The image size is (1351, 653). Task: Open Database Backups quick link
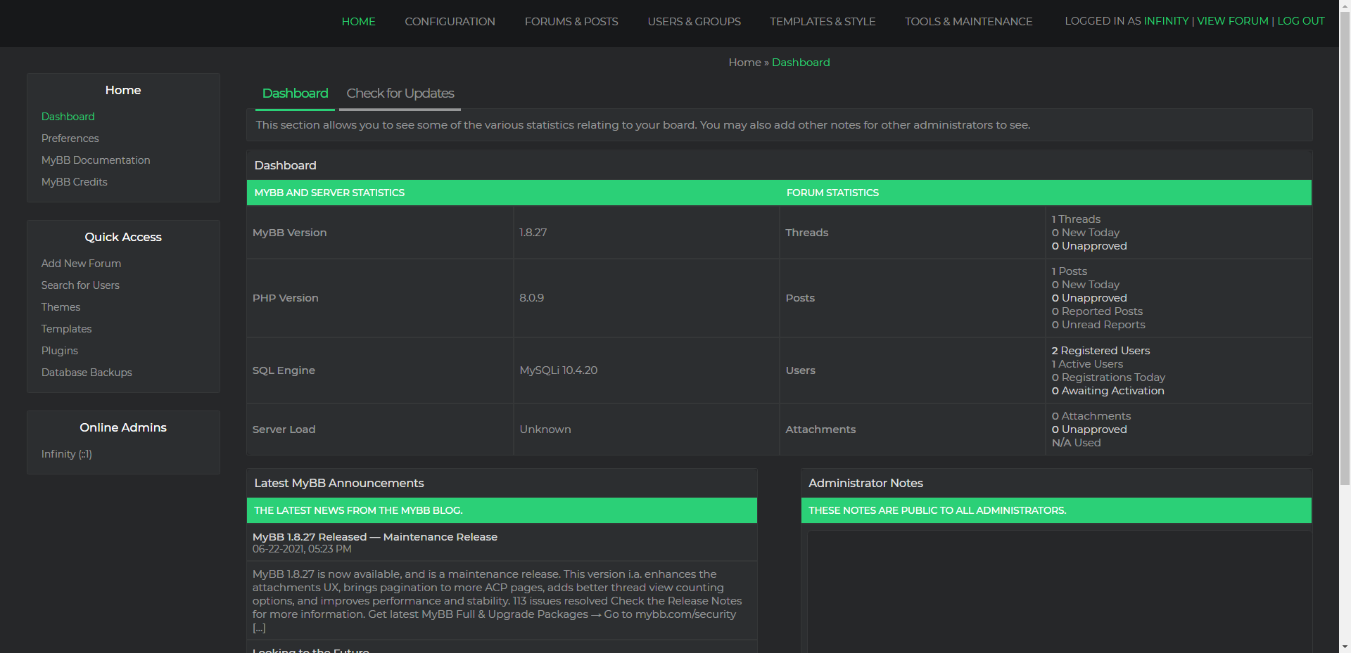[x=87, y=373]
